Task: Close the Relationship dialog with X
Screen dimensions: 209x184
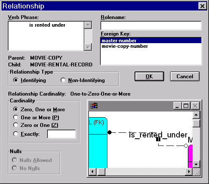Action: (202, 6)
